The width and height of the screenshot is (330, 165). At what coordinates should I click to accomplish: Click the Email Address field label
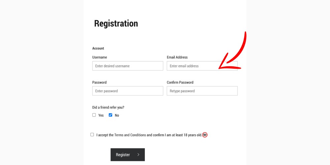tap(177, 57)
